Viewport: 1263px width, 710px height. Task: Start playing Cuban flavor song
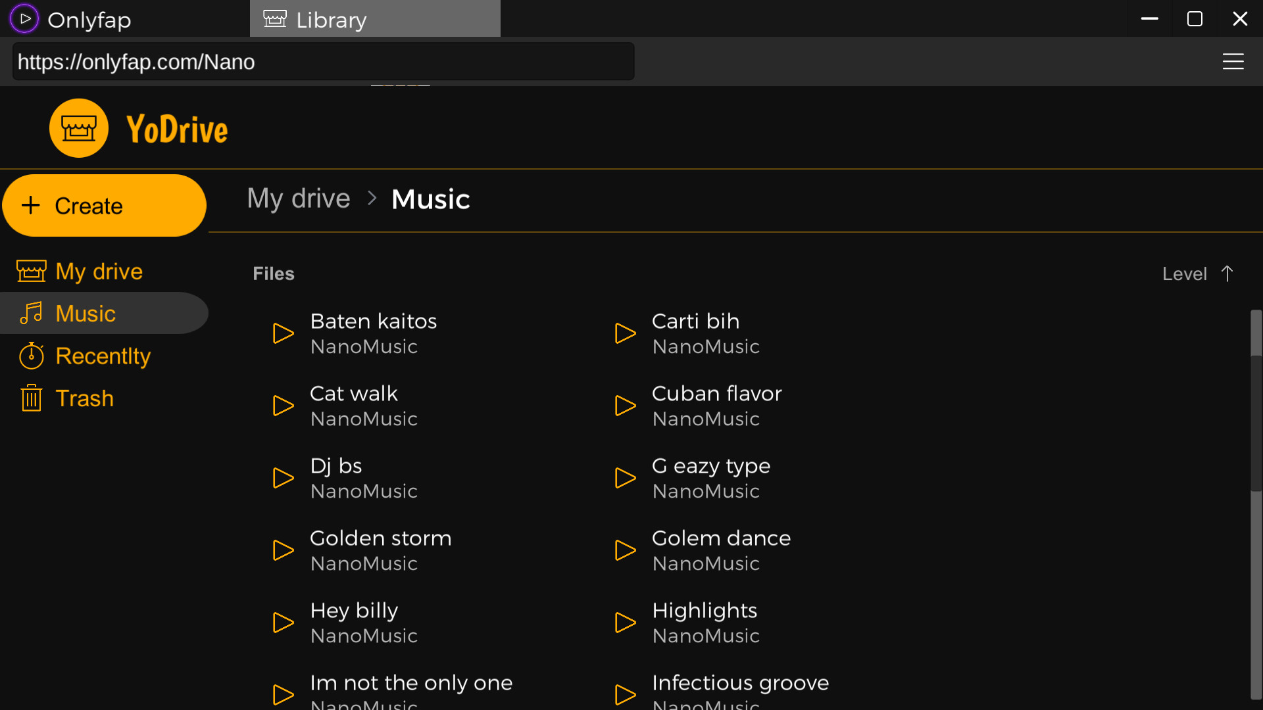tap(625, 406)
